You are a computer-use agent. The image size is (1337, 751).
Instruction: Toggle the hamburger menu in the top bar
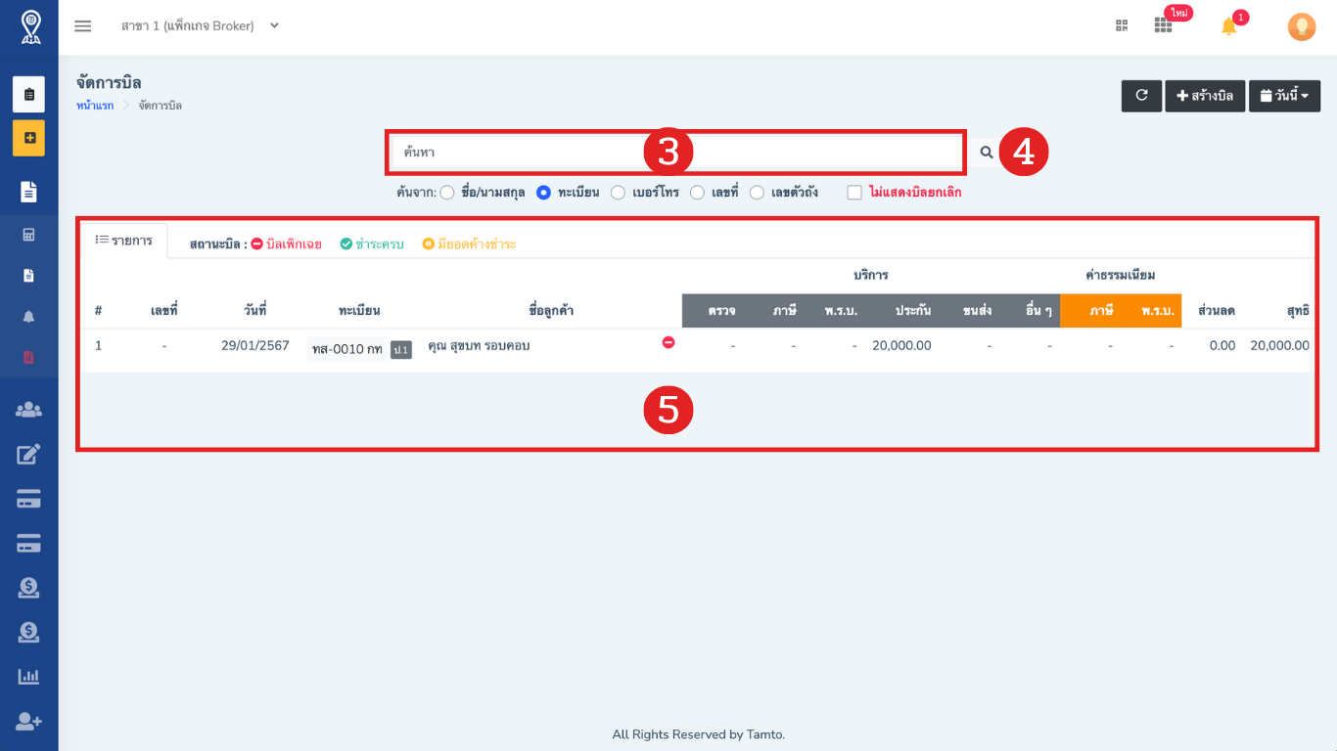coord(83,26)
